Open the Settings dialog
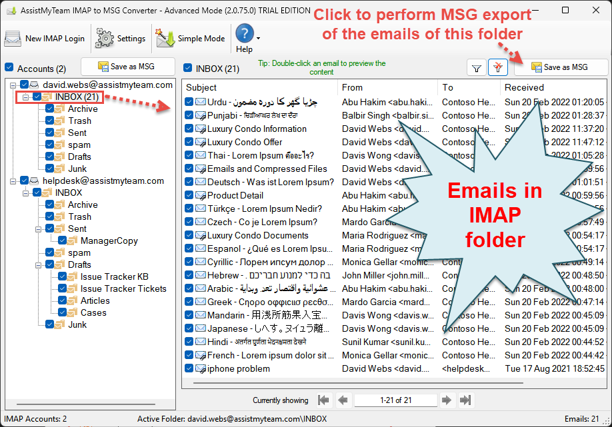Image resolution: width=612 pixels, height=427 pixels. tap(120, 39)
